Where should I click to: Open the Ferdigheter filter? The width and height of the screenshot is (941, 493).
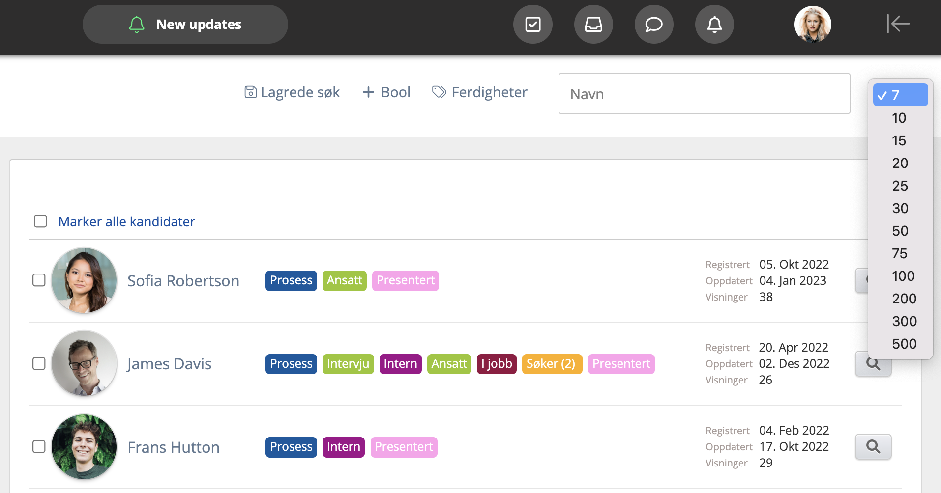(479, 92)
